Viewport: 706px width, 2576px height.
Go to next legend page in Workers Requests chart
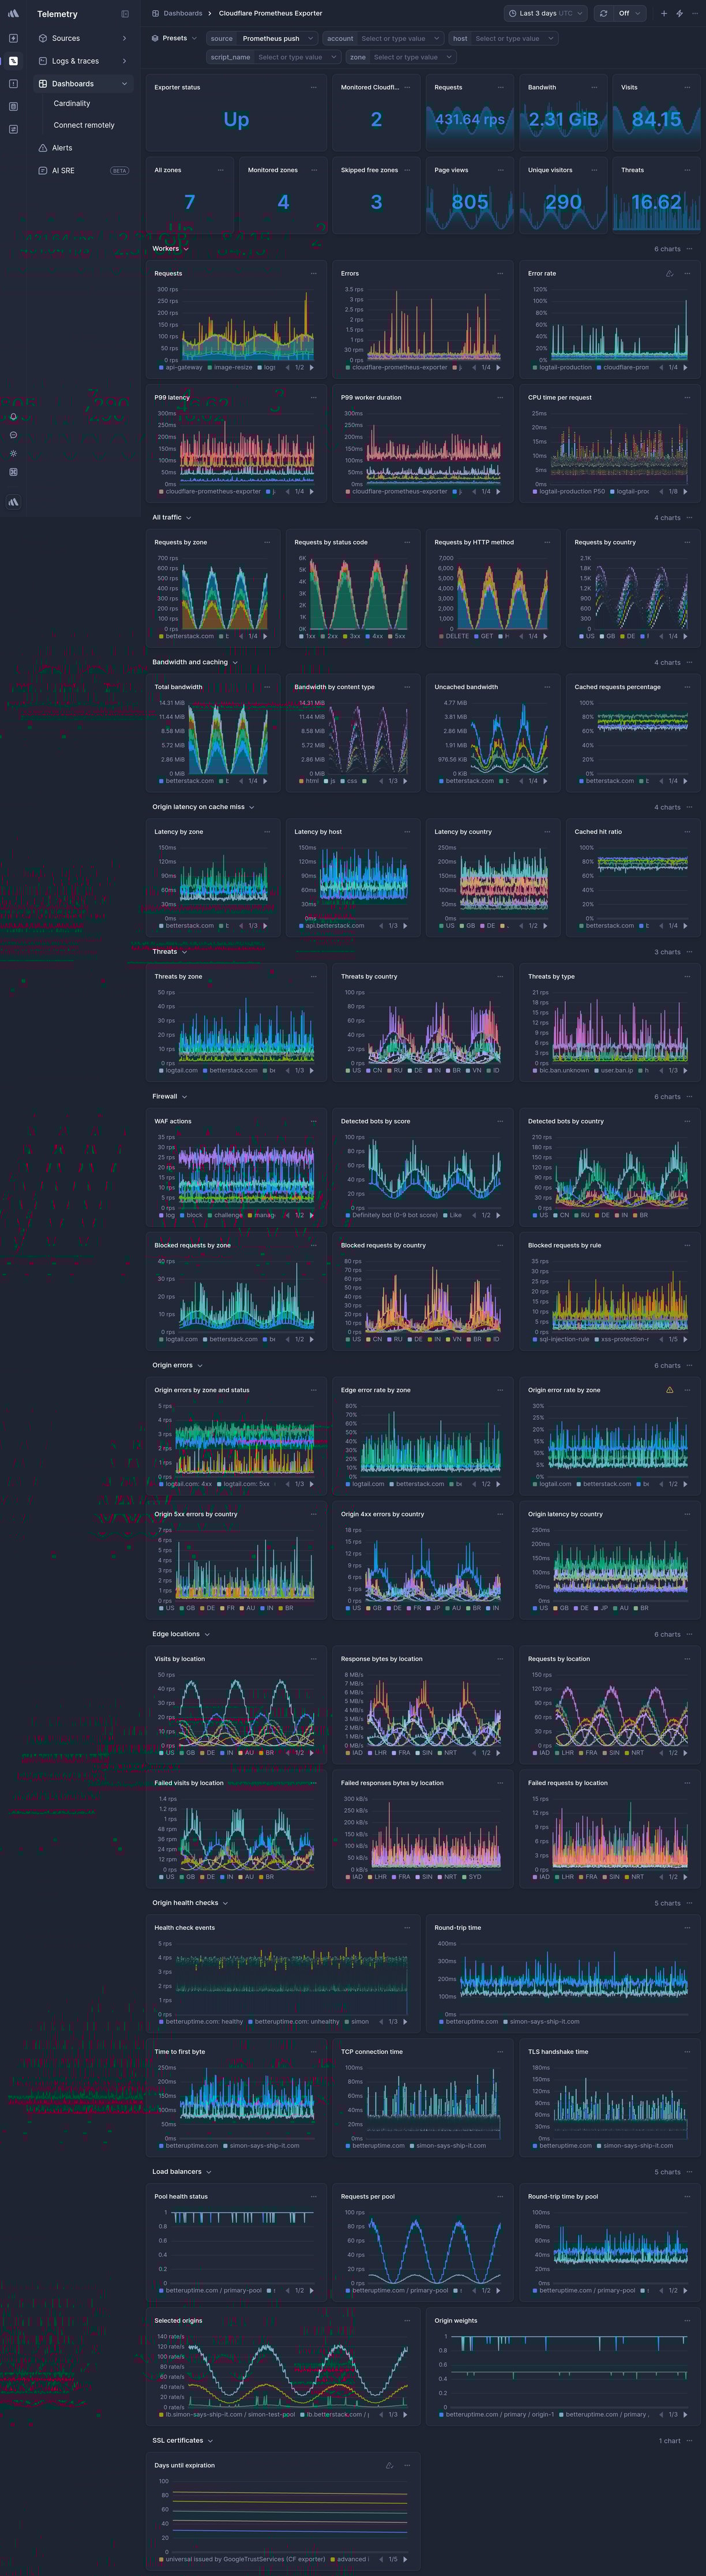311,367
